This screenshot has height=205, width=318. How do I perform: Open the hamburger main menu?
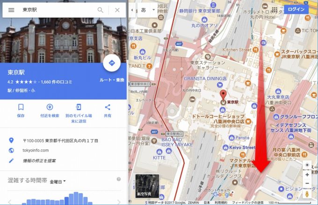[11, 10]
